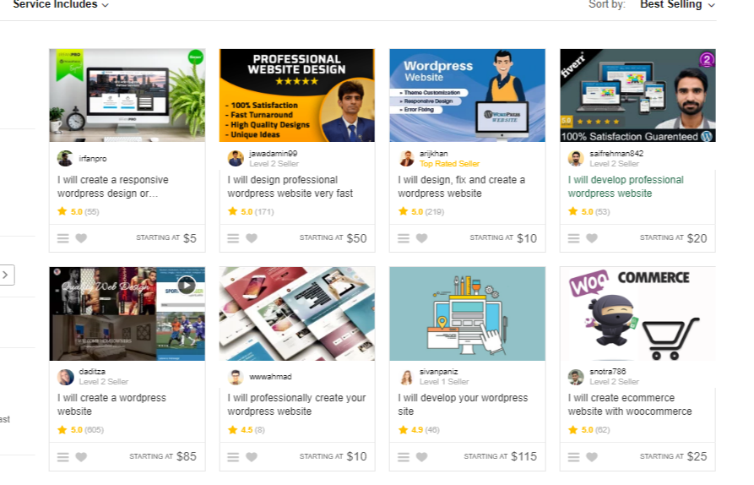The height and width of the screenshot is (485, 754).
Task: Open list menu icon on wwwahmad's gig
Action: (233, 456)
